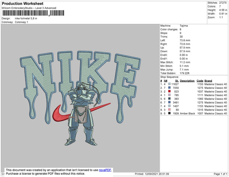Click the Min Stitch value 0.1 mm
The image size is (229, 177).
click(x=184, y=66)
